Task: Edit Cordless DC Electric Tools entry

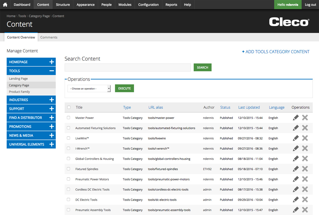Action: [296, 189]
